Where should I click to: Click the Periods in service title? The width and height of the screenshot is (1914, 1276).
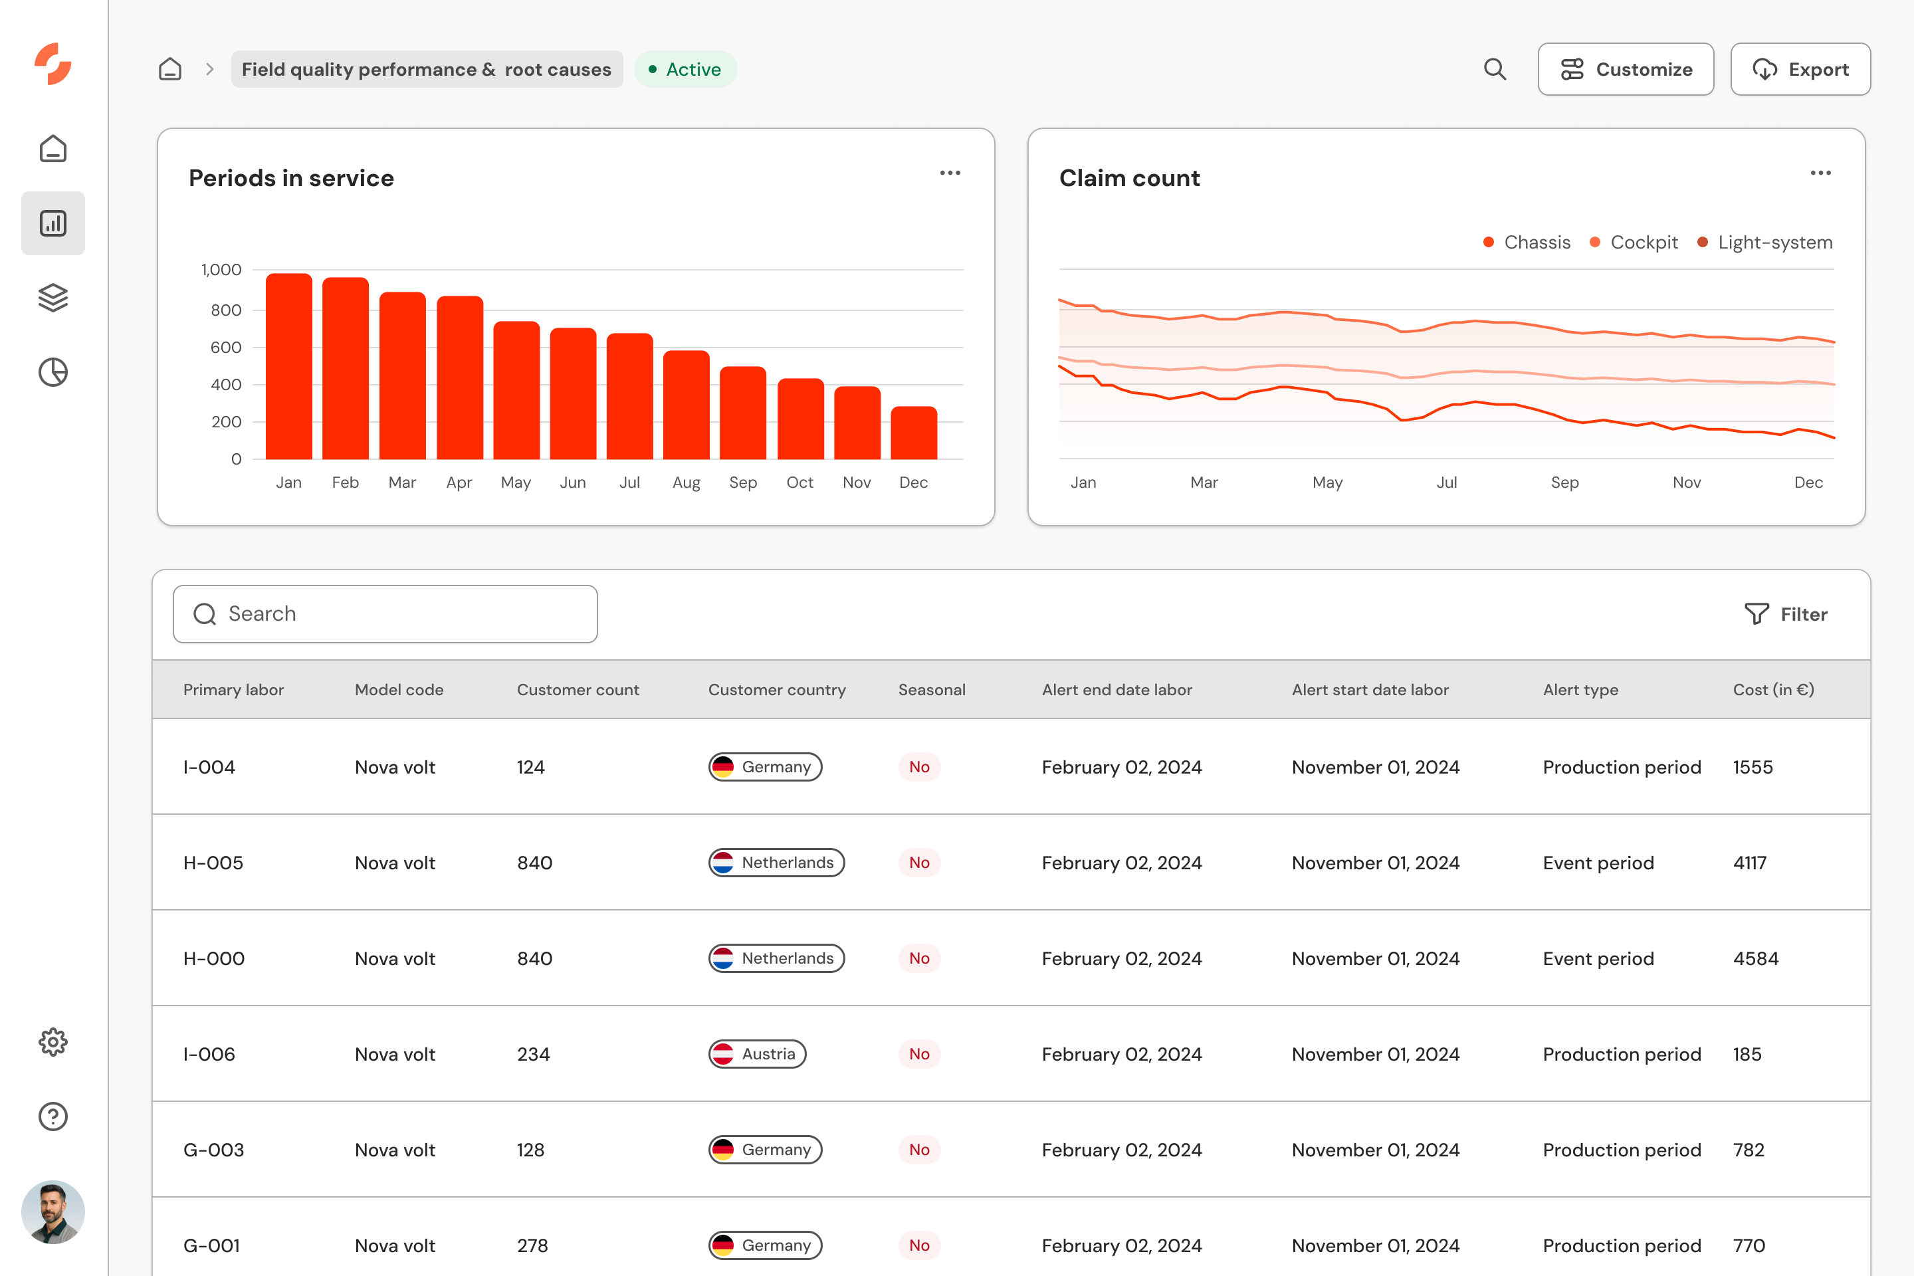(x=291, y=177)
